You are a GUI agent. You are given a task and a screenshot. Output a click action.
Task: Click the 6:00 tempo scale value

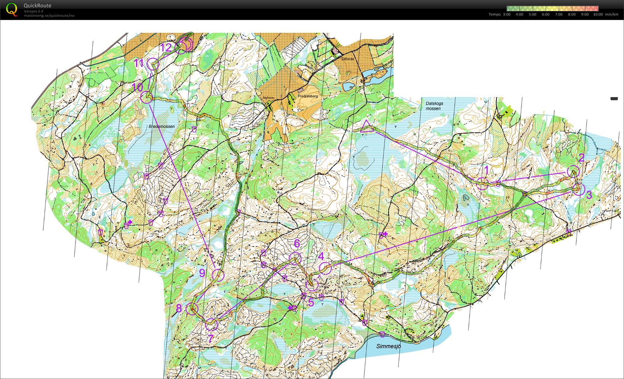(x=546, y=14)
